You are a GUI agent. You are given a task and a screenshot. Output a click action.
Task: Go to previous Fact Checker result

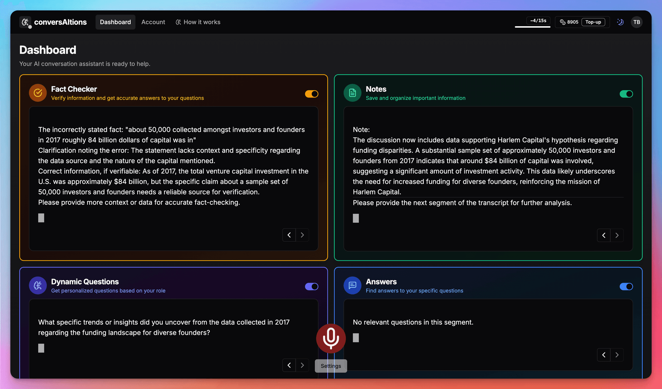pos(289,235)
